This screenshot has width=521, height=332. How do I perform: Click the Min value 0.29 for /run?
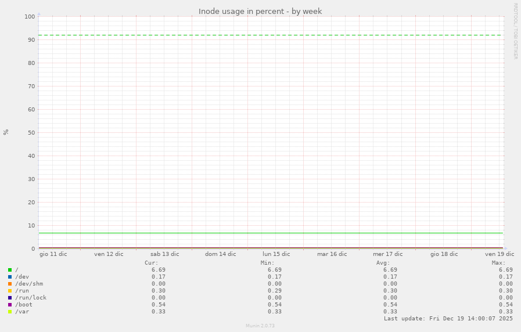(x=275, y=291)
